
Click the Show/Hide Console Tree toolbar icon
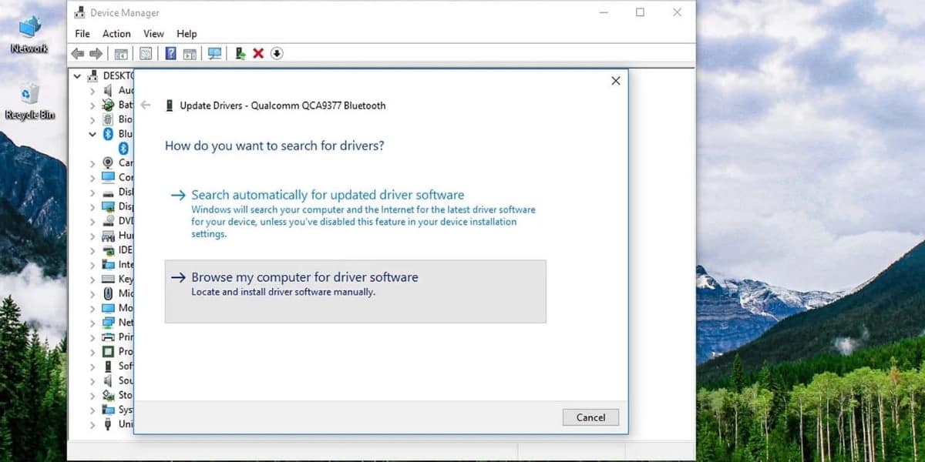[x=121, y=53]
